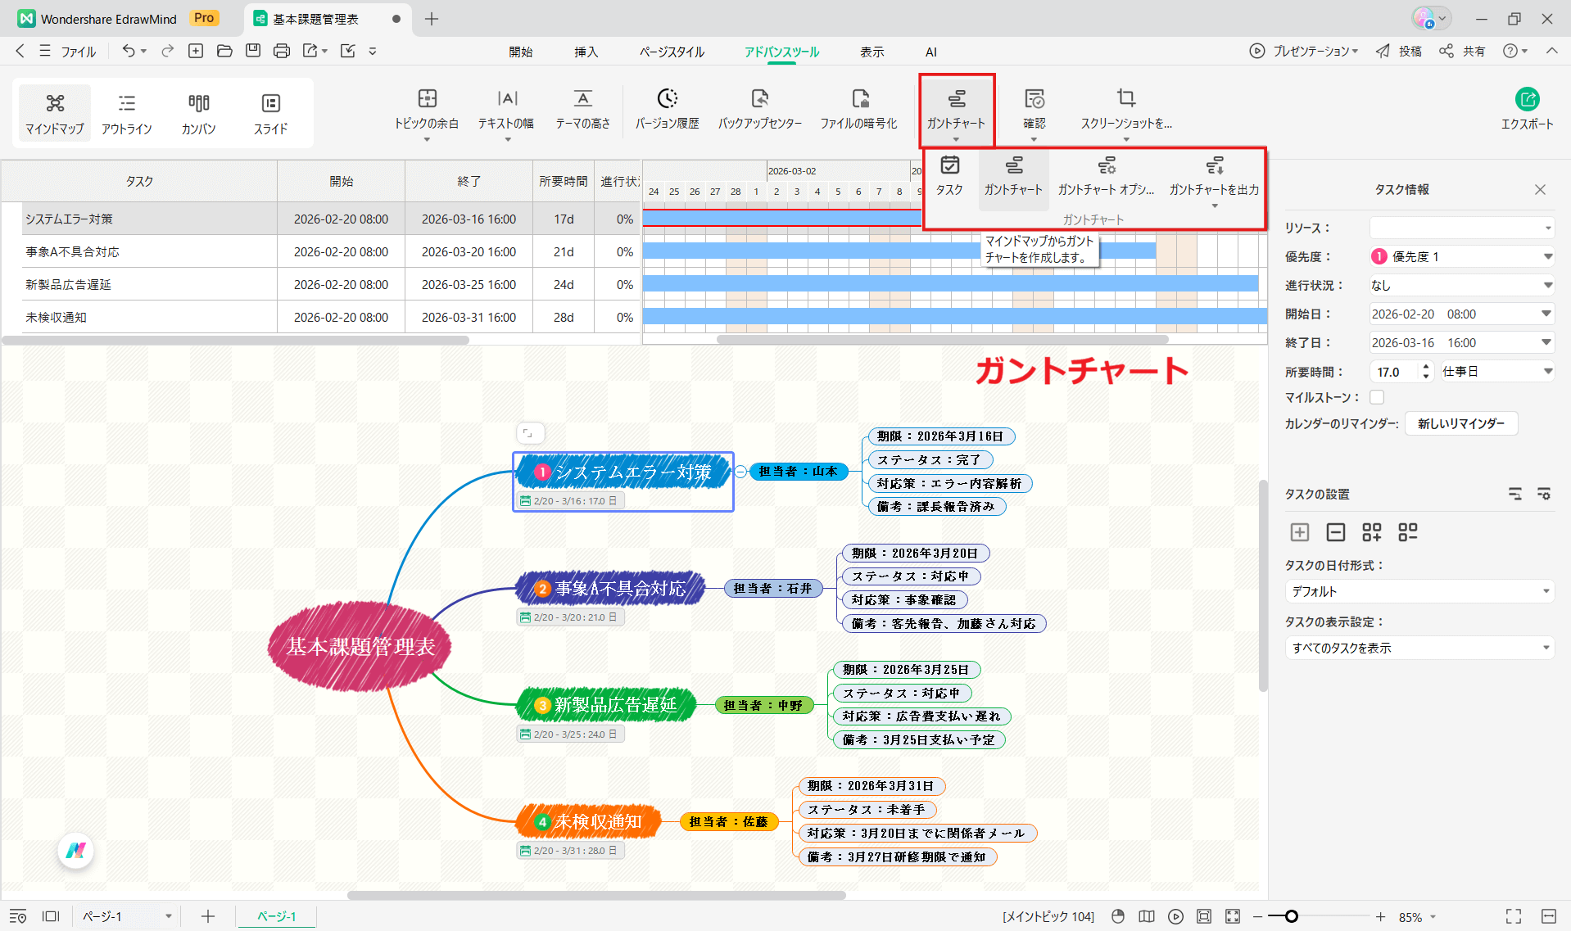Remove a subtask using the minus icon
The image size is (1571, 931).
tap(1336, 532)
